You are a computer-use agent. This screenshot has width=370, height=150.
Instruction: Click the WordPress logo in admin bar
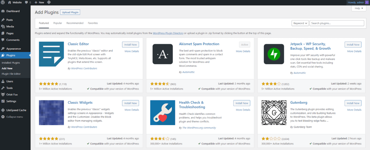[3, 2]
